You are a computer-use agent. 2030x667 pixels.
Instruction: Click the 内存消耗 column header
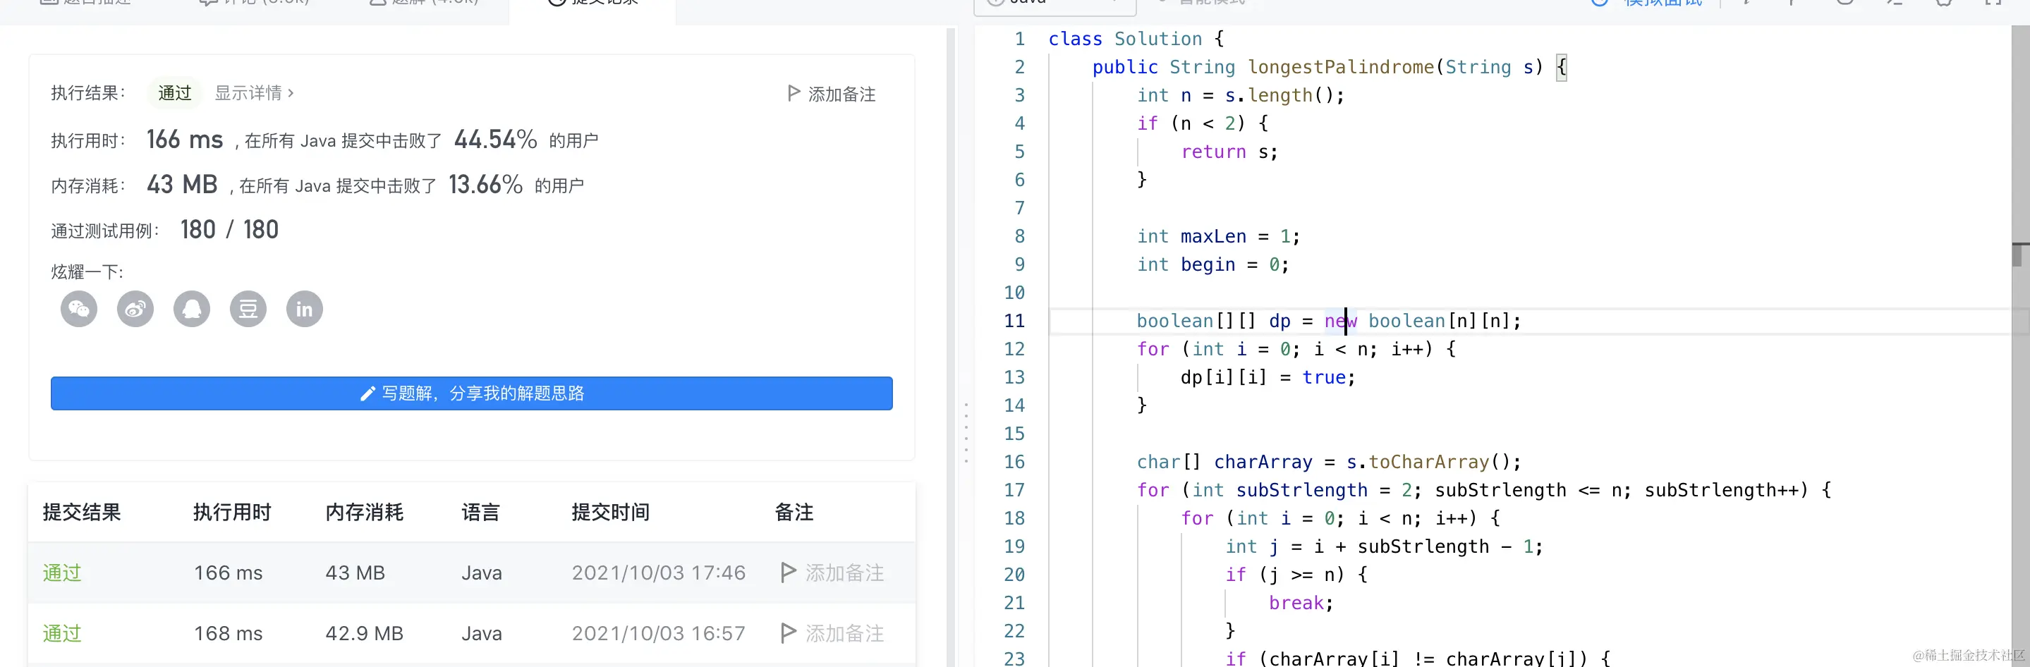(x=364, y=513)
